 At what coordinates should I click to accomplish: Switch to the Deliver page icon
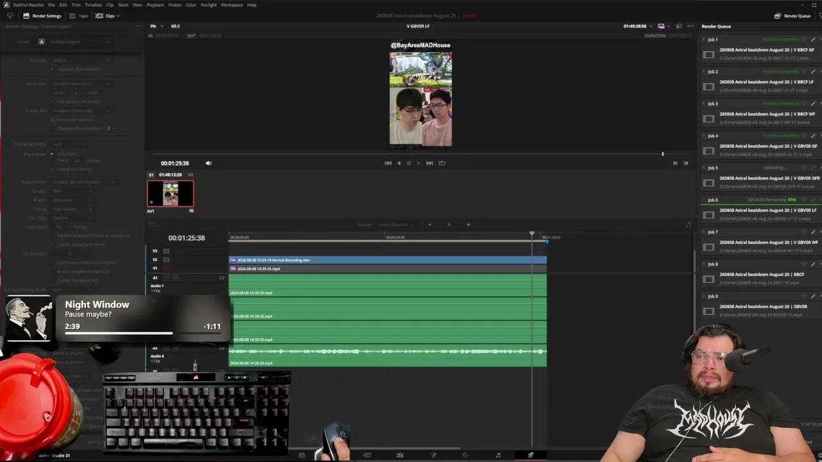pyautogui.click(x=531, y=455)
